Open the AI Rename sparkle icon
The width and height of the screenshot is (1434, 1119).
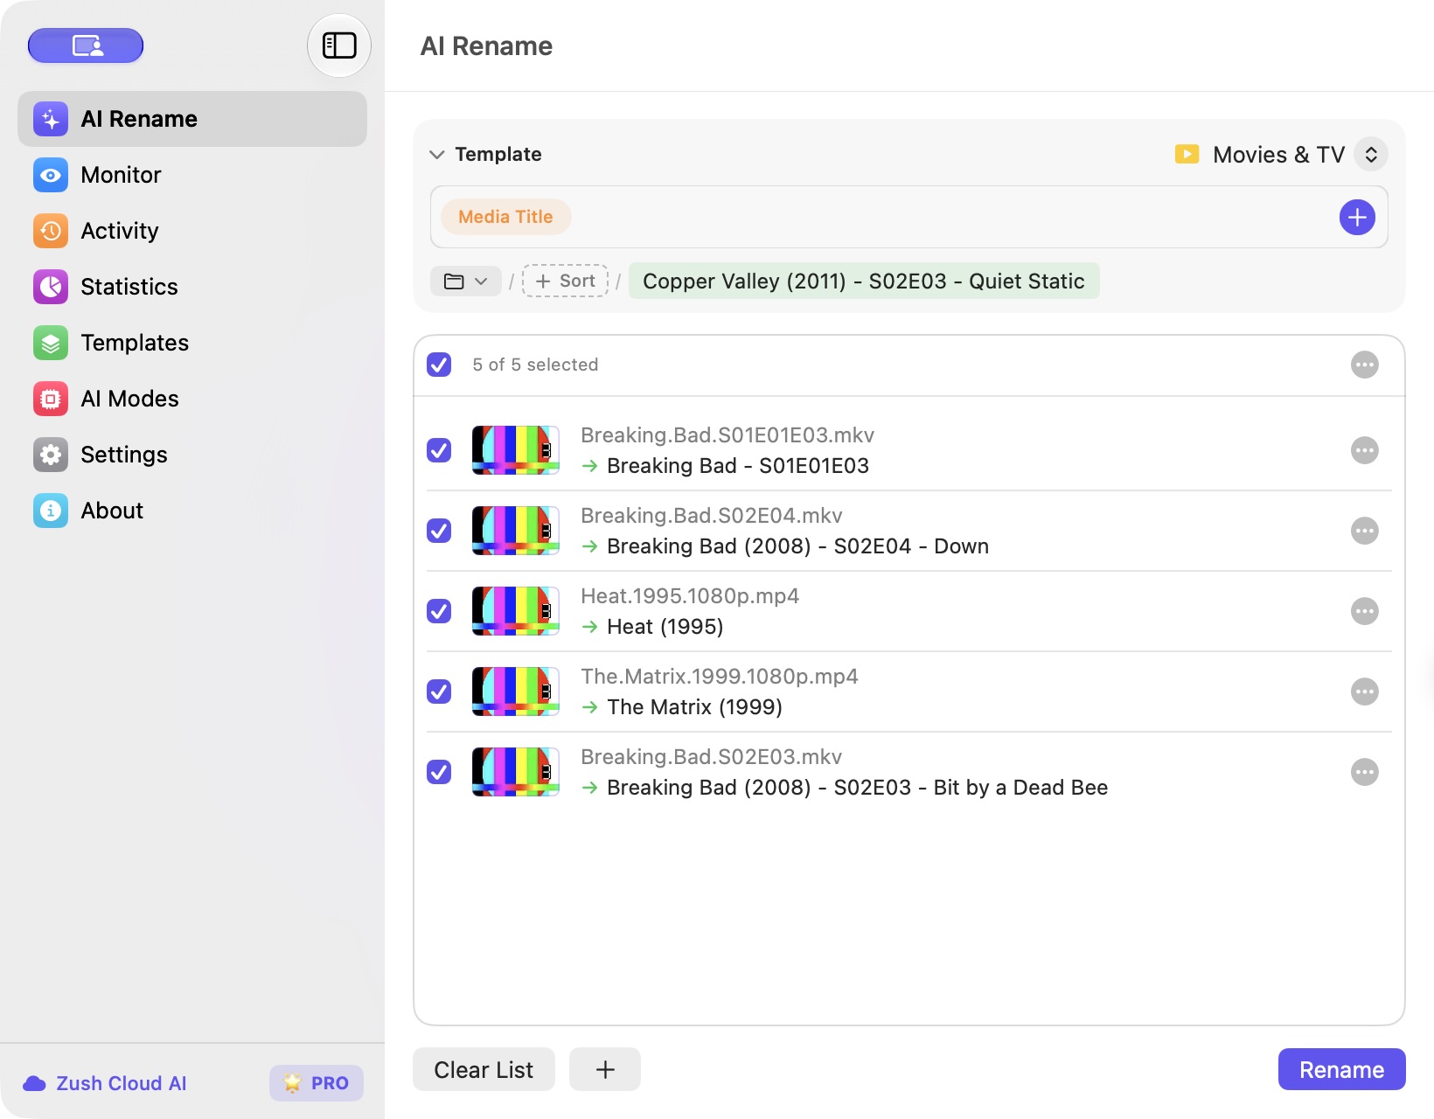pyautogui.click(x=51, y=119)
